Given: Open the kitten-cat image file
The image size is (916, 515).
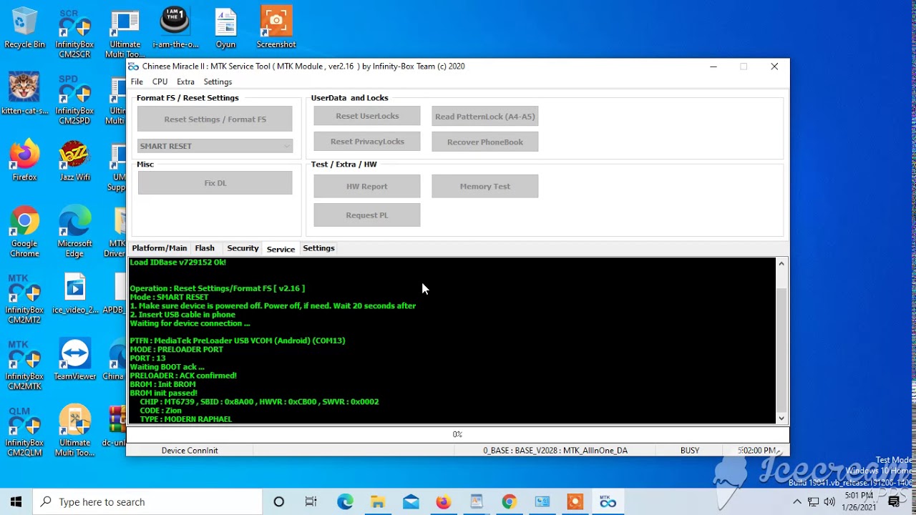Looking at the screenshot, I should tap(24, 94).
